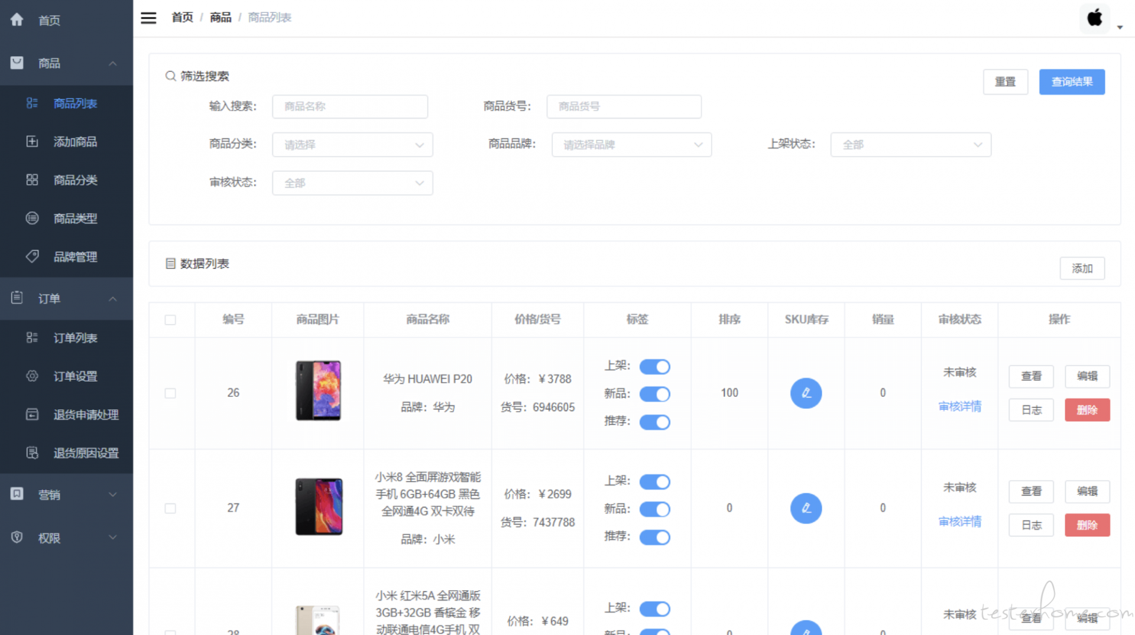Click the 营销 marketing icon
This screenshot has width=1135, height=635.
[x=17, y=494]
